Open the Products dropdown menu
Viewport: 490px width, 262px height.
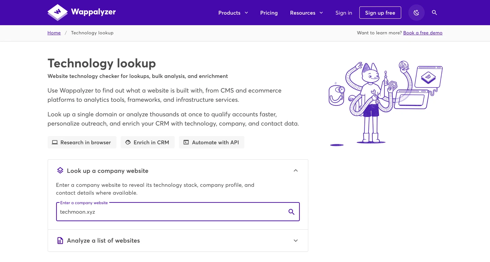[x=233, y=13]
